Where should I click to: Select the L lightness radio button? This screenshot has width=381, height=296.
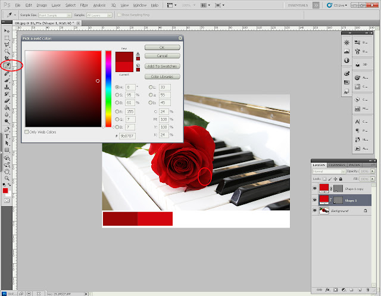(x=151, y=87)
